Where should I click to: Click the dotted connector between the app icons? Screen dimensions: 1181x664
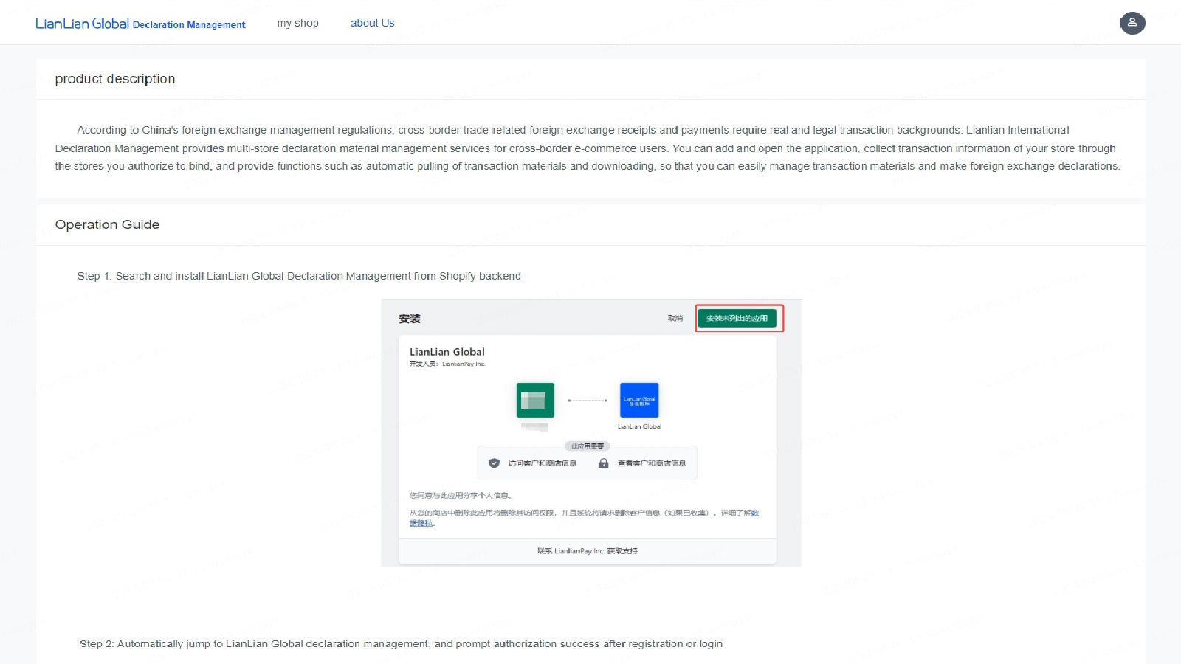[587, 401]
